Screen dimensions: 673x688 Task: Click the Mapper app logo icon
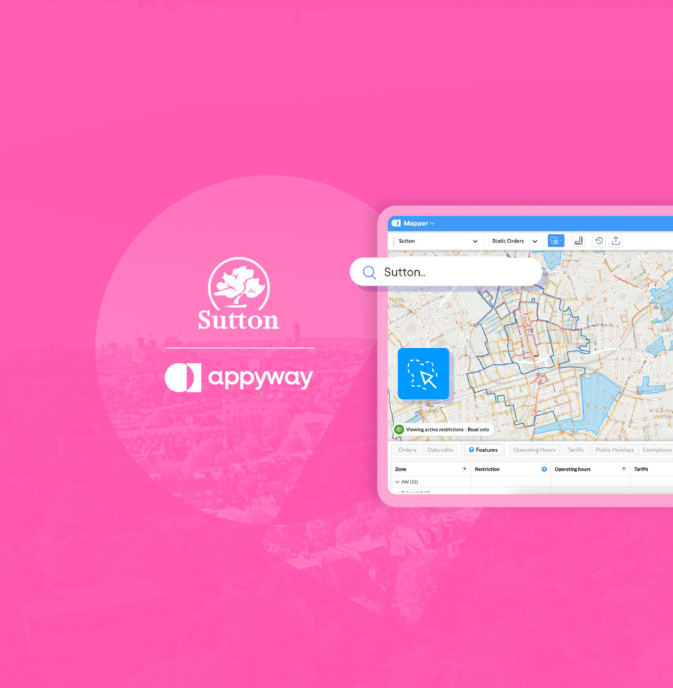(x=398, y=223)
